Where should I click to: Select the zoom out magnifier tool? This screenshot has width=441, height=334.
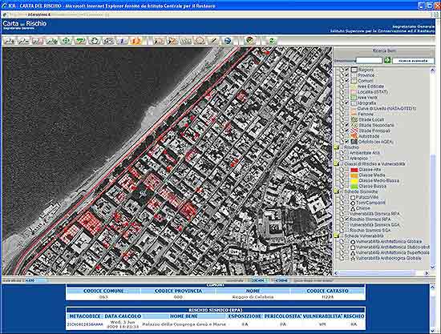tap(23, 41)
